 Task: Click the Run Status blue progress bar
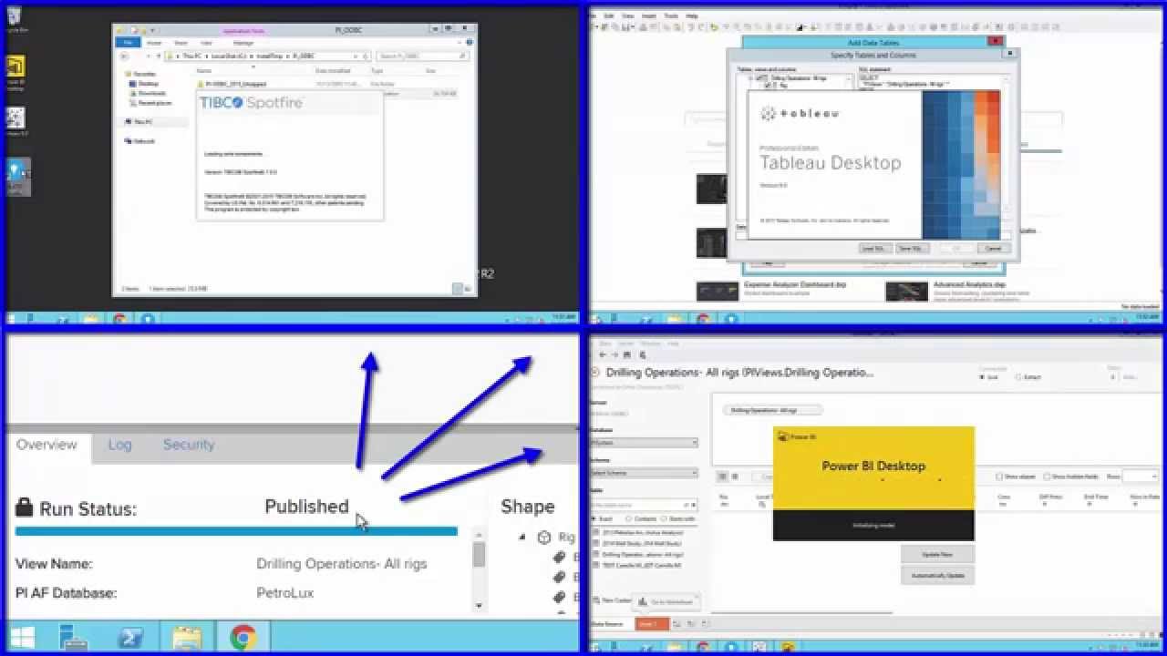pyautogui.click(x=236, y=531)
